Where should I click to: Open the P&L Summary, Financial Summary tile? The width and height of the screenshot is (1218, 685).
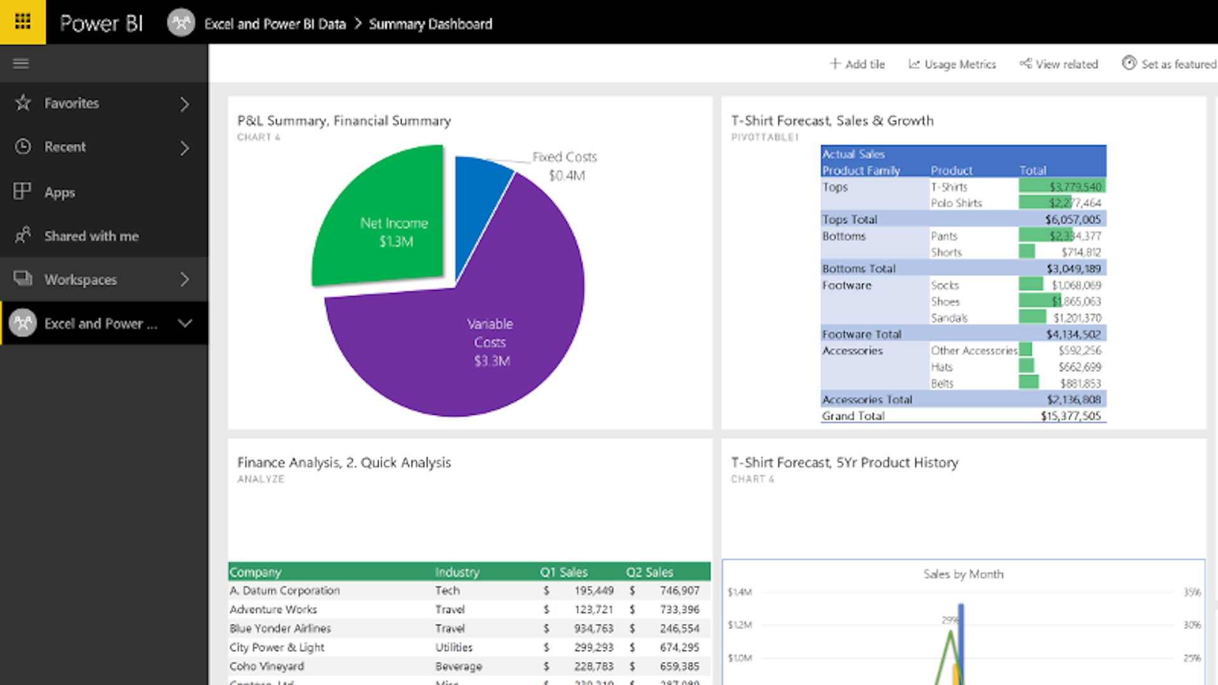click(344, 121)
